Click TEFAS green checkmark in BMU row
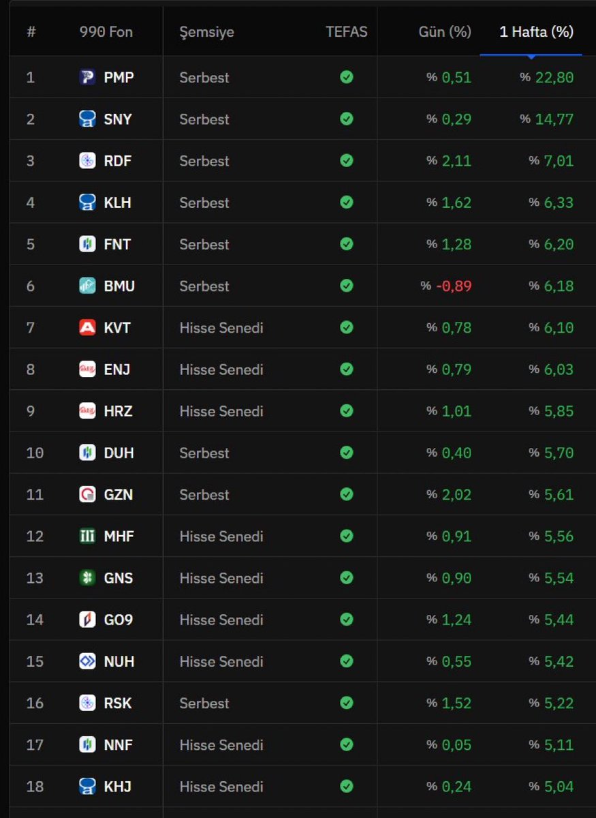This screenshot has width=596, height=818. coord(347,286)
